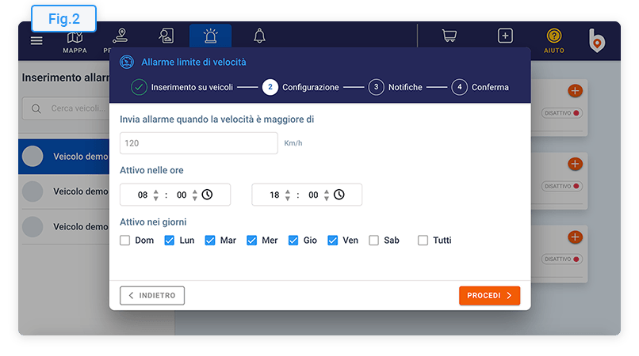The image size is (639, 356).
Task: Click the add plus square icon
Action: (505, 36)
